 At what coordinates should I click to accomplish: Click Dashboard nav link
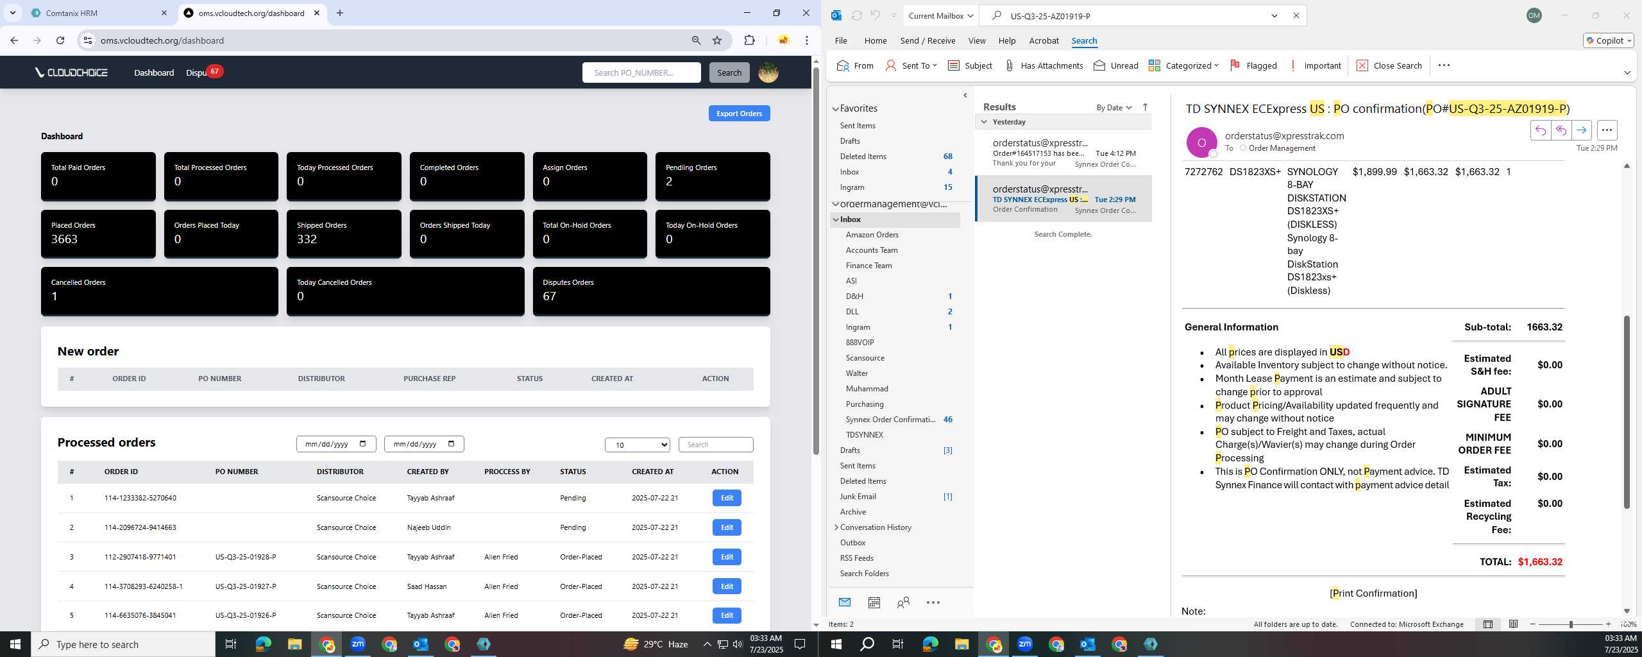(154, 73)
